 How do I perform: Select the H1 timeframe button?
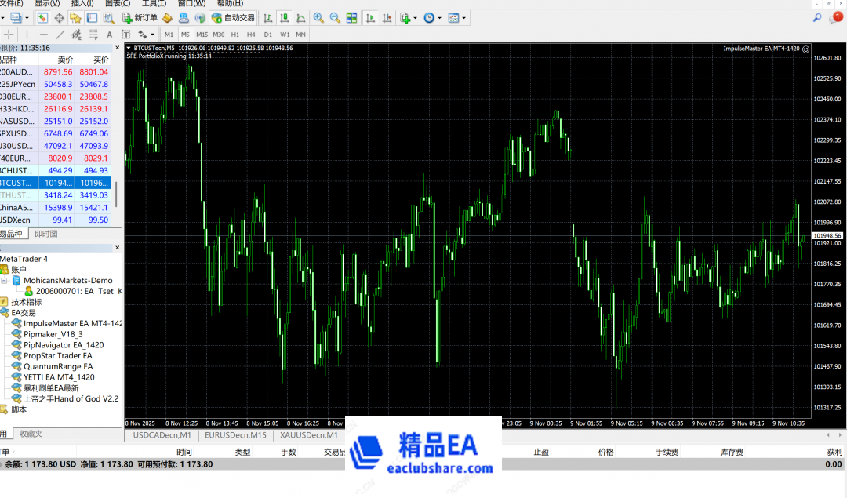coord(234,35)
